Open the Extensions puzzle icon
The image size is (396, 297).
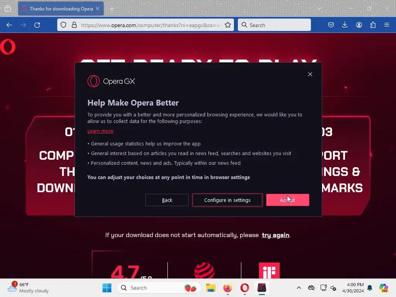point(373,25)
